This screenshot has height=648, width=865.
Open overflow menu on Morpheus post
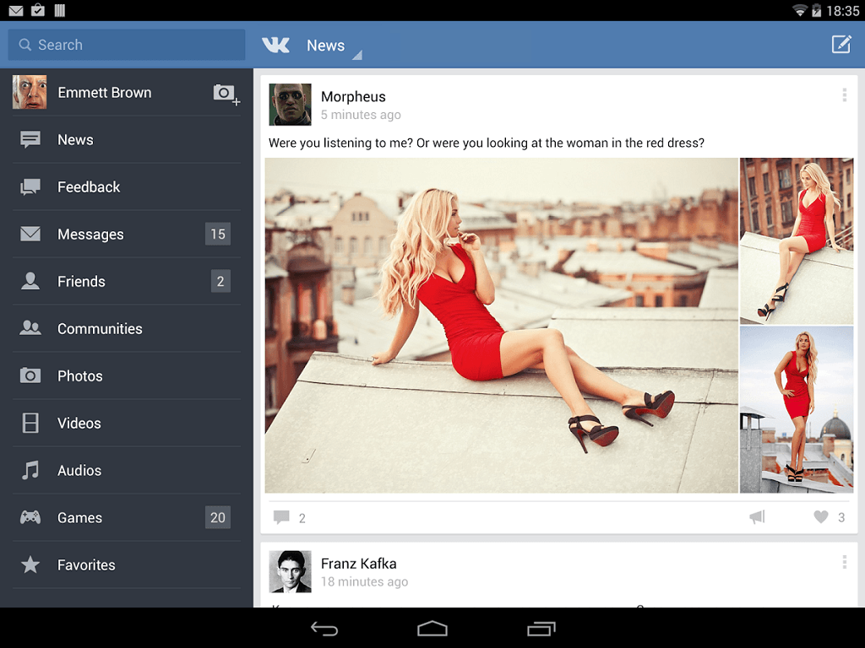pyautogui.click(x=844, y=95)
